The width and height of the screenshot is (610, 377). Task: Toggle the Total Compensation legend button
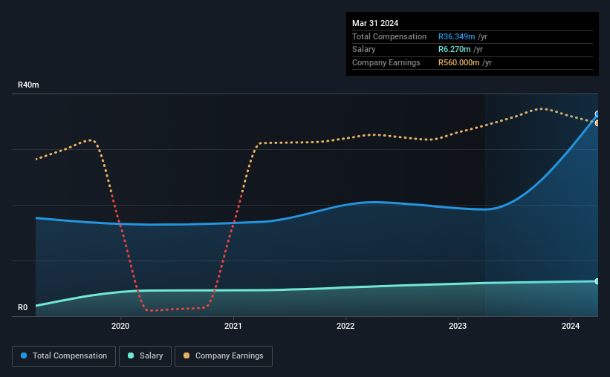point(64,356)
